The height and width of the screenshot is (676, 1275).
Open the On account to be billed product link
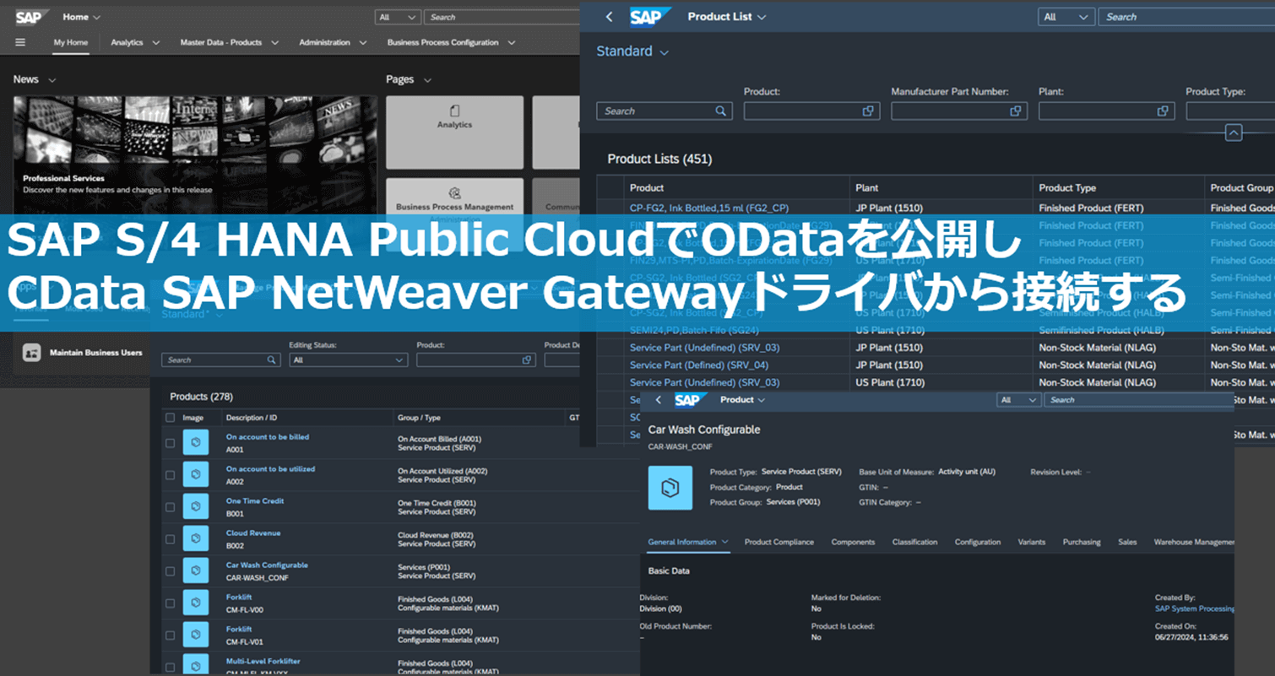268,437
